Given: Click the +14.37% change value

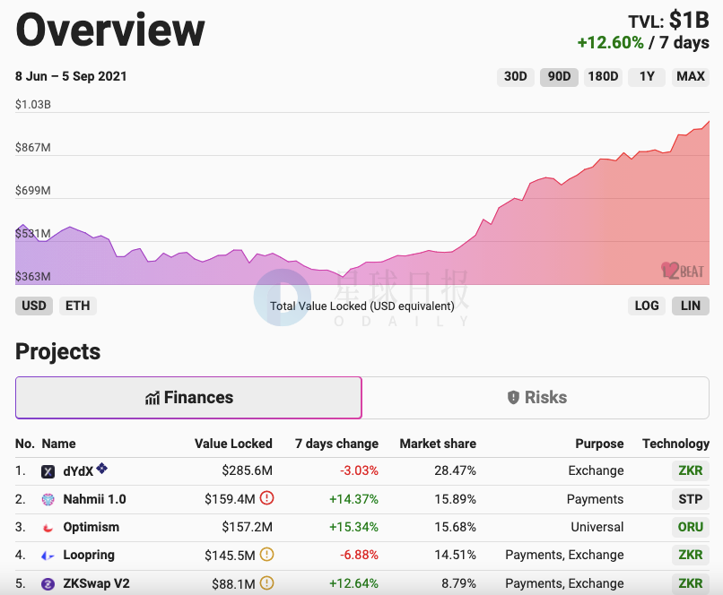Looking at the screenshot, I should (353, 499).
